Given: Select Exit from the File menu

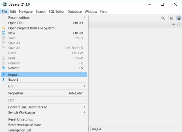Looking at the screenshot, I should click(44, 100).
